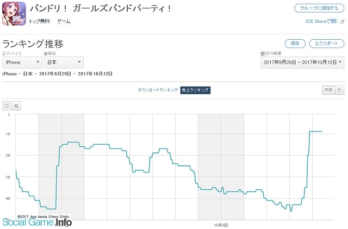Click calendar icon next to 日付範囲 label
The height and width of the screenshot is (229, 348).
pos(263,53)
